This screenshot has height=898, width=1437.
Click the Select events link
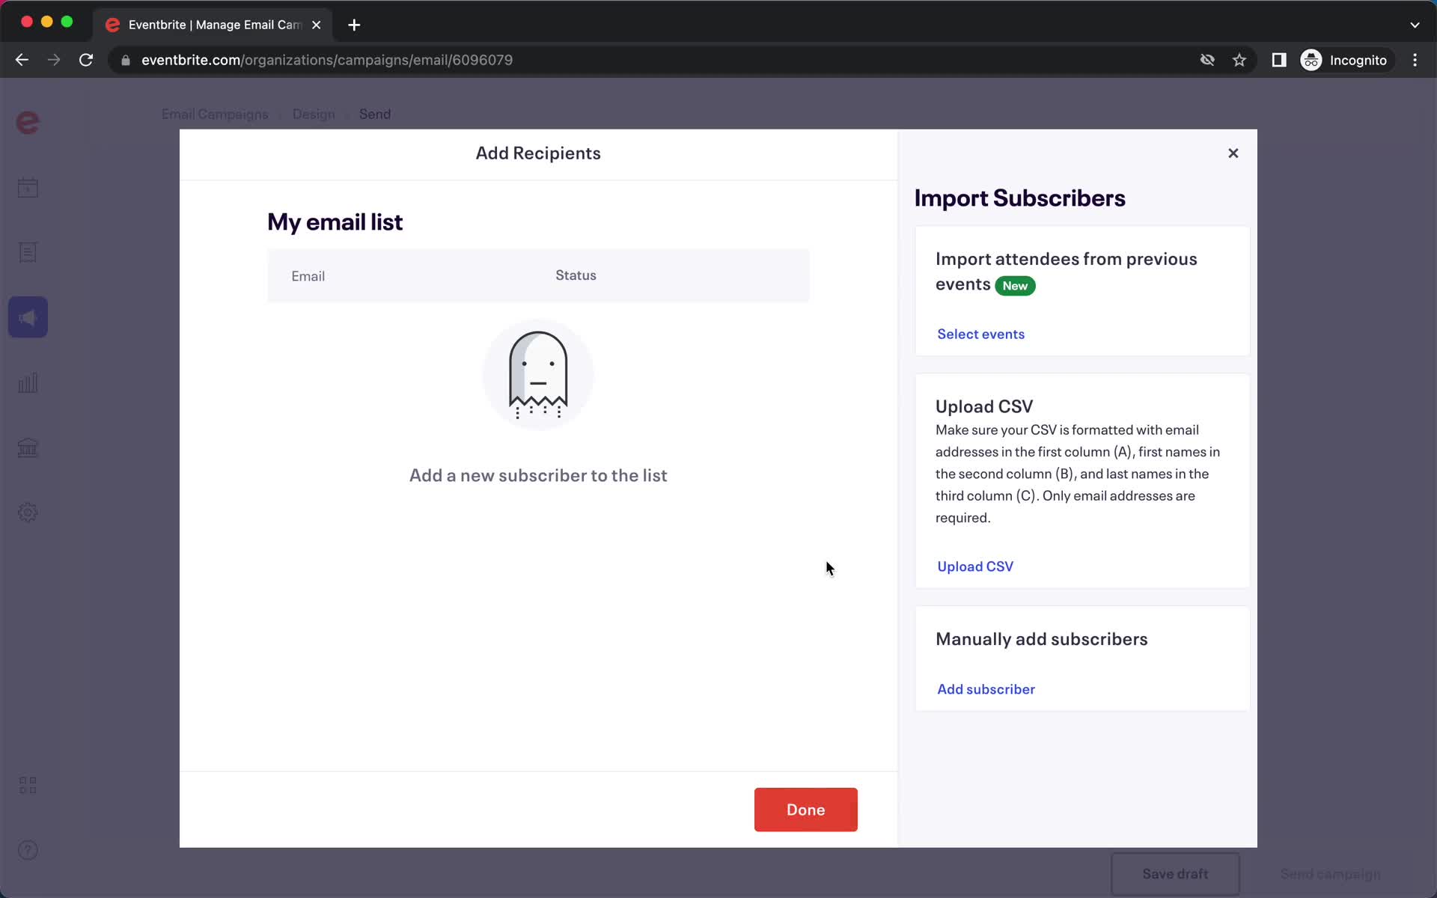(980, 335)
